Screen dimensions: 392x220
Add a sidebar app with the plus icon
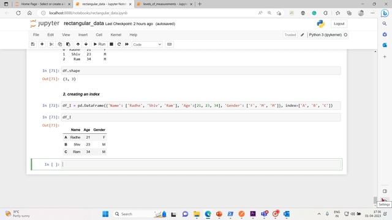(x=385, y=57)
